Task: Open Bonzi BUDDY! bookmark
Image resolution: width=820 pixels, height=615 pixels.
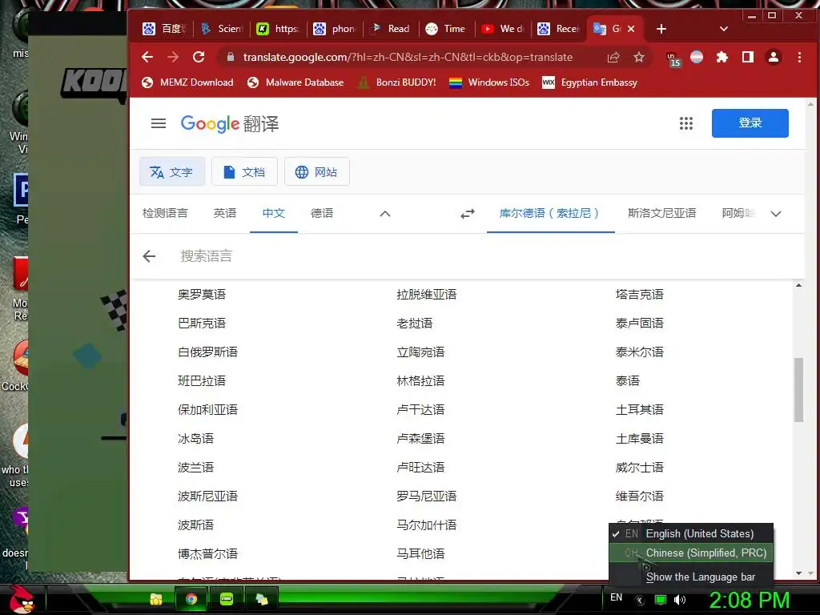Action: point(396,82)
